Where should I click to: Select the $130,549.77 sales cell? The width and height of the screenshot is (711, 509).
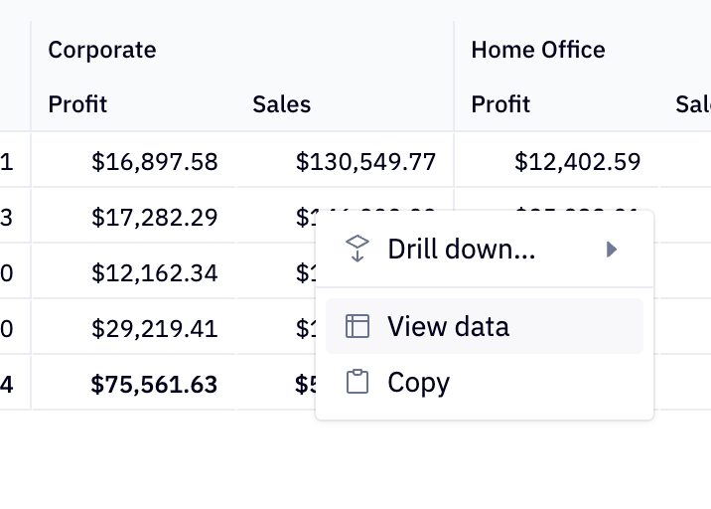click(x=365, y=161)
